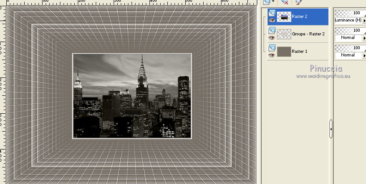Click the layer type icon of Groupe - Raster 2
366x184 pixels.
(272, 30)
